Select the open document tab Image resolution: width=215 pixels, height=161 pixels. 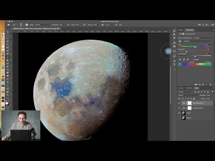37,29
